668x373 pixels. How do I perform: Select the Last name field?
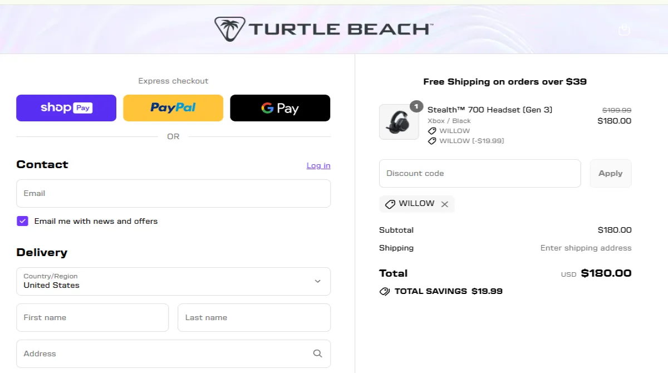pyautogui.click(x=254, y=318)
